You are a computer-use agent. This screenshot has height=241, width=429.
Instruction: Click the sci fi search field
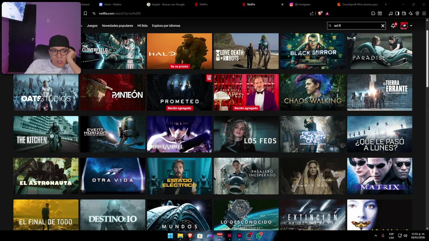tap(357, 26)
